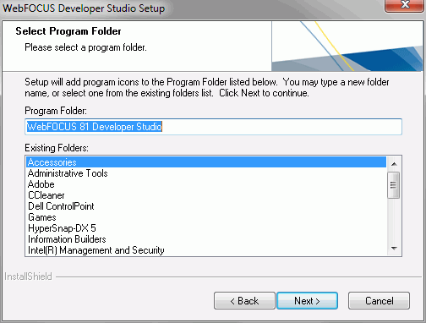Click the list scrollbar up arrow

point(394,164)
